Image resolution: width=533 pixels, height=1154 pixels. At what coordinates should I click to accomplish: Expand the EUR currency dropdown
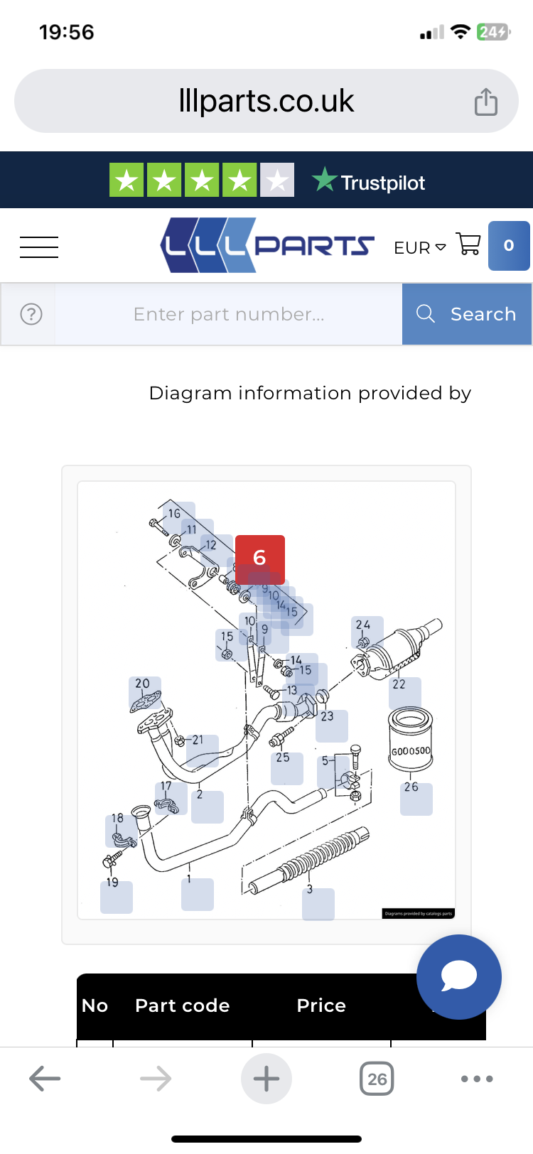420,247
